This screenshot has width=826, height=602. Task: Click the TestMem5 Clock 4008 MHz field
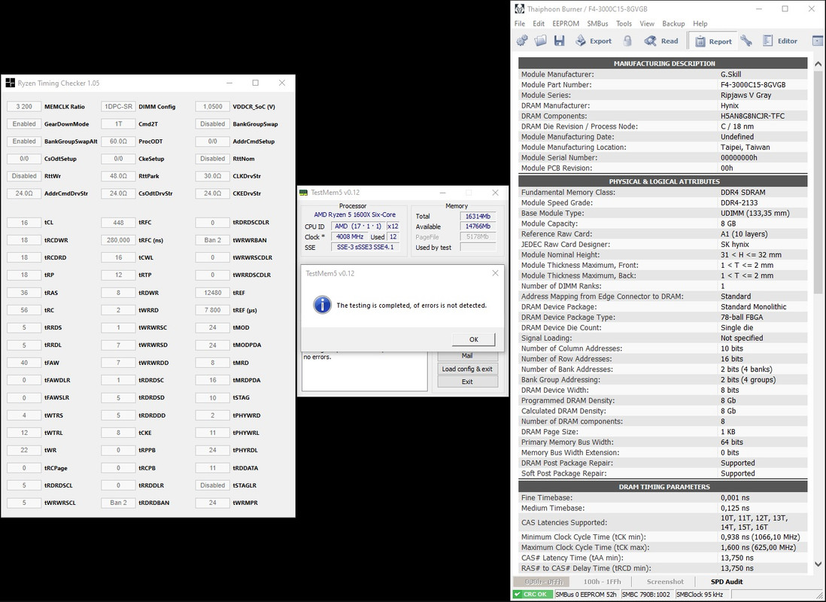click(x=350, y=237)
